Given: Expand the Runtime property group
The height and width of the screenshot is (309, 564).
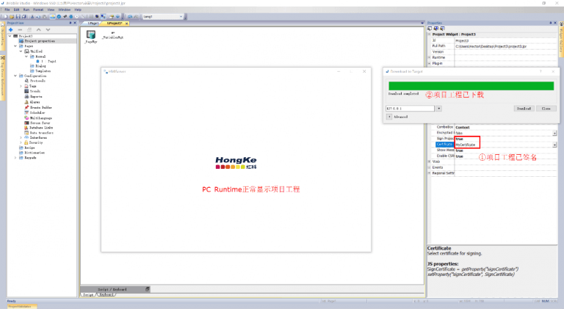Looking at the screenshot, I should [x=429, y=58].
